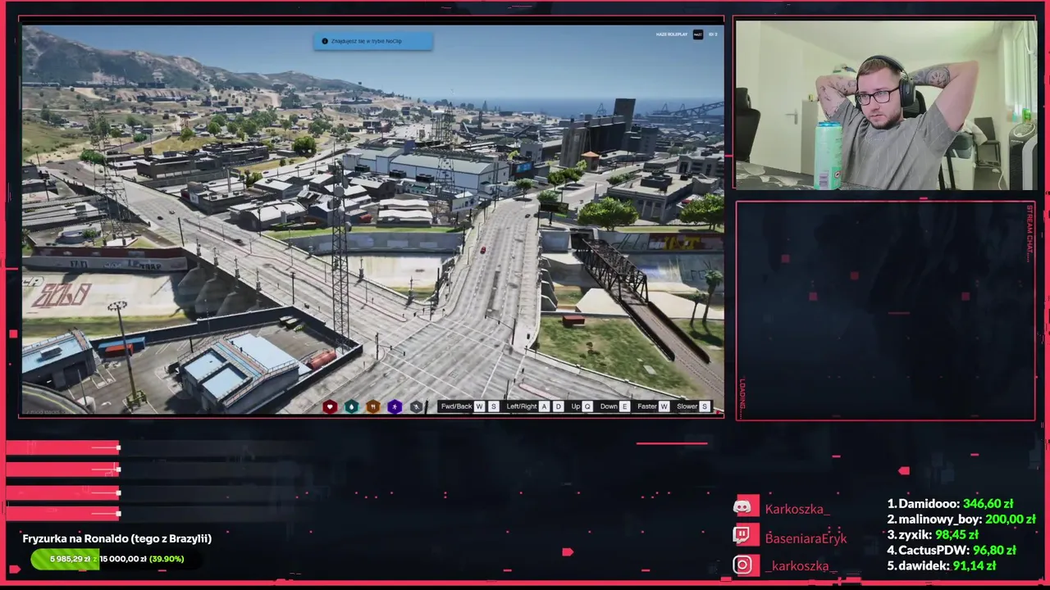Click donor entry '3.zyxik: 98,45 zł'
The width and height of the screenshot is (1050, 590).
(x=933, y=535)
